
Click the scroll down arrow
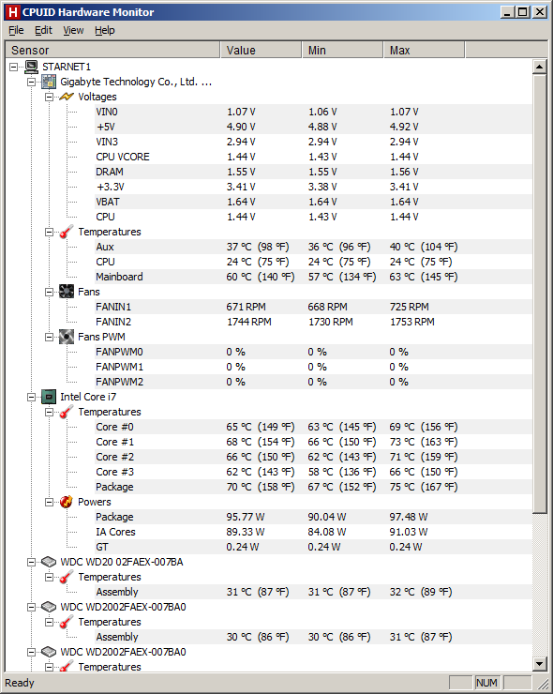[539, 663]
